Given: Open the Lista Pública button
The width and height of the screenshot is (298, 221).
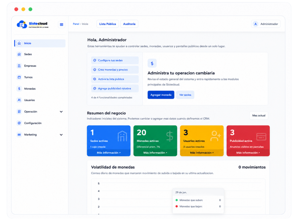Looking at the screenshot, I should point(108,24).
